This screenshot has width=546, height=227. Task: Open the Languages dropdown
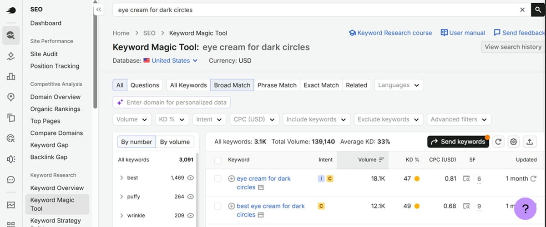[x=399, y=85]
